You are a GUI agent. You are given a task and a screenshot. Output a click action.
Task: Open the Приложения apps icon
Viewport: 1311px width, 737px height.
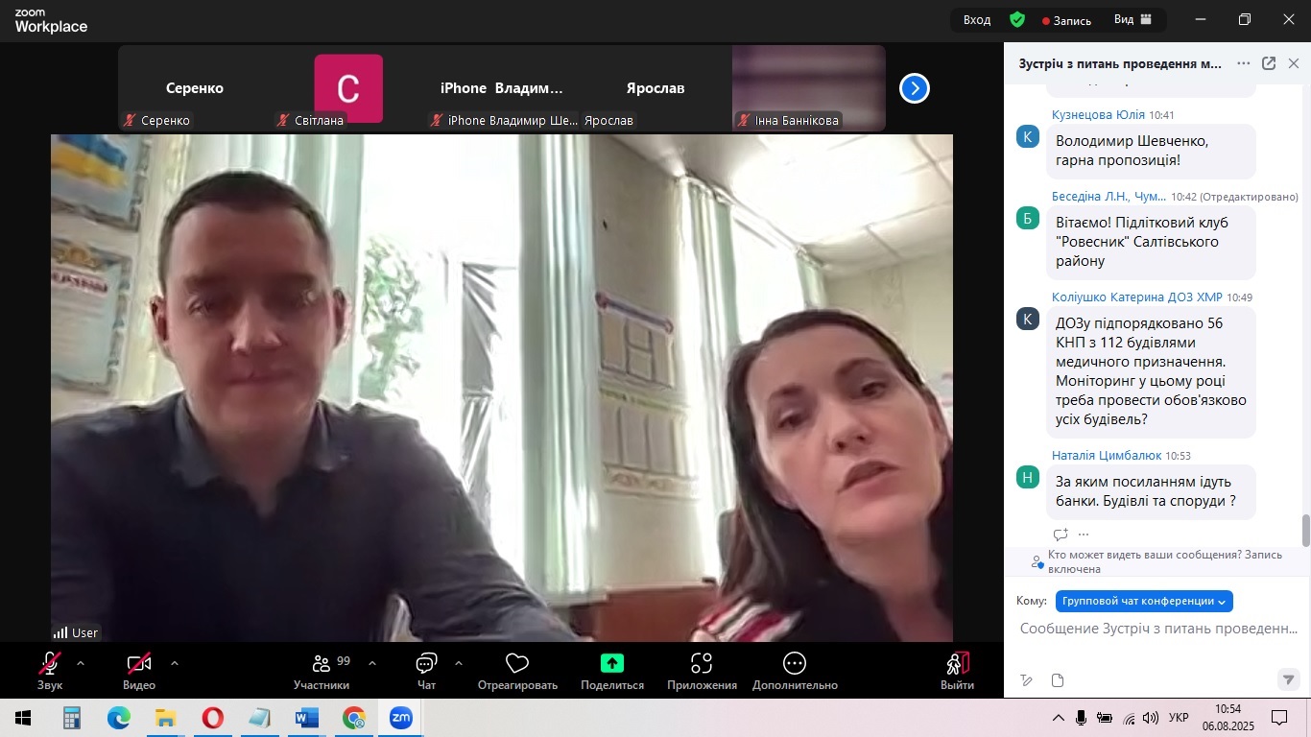(702, 664)
